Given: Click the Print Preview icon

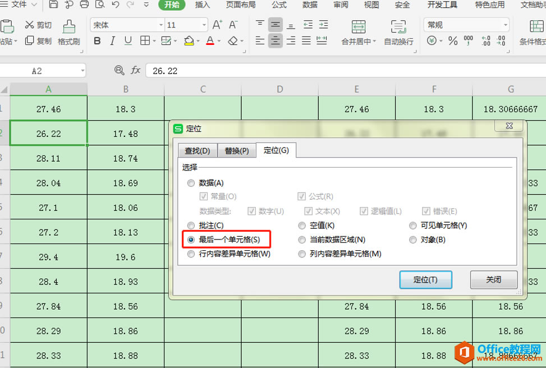Looking at the screenshot, I should tap(100, 4).
